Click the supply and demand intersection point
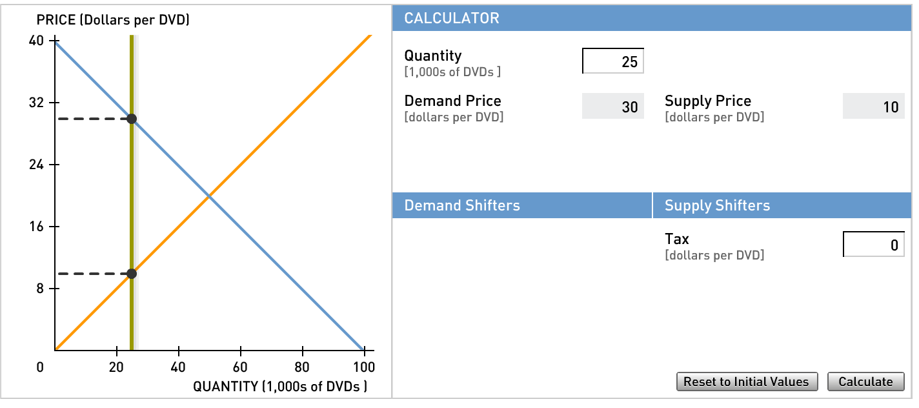Image resolution: width=919 pixels, height=408 pixels. [209, 196]
